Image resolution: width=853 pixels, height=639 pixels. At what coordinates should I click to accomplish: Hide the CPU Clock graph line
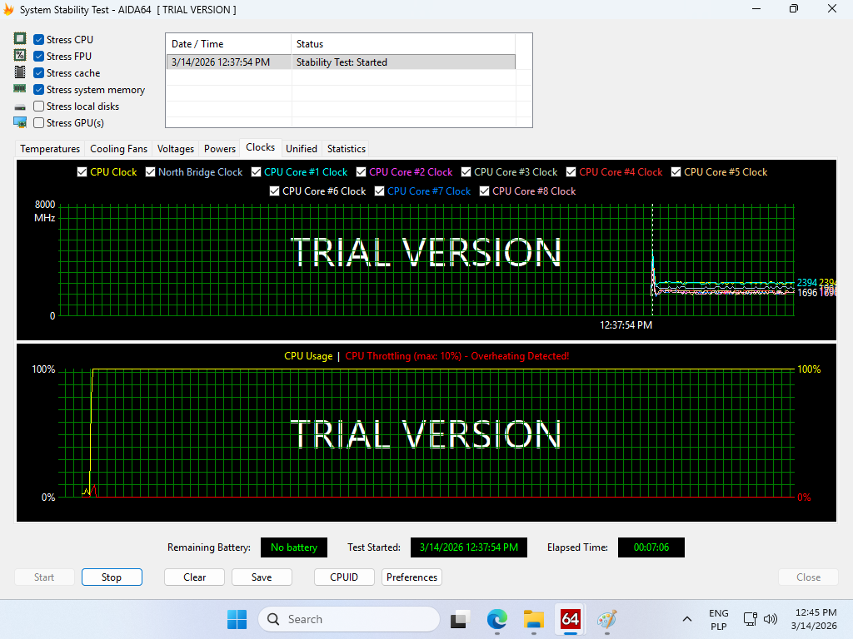[x=82, y=171]
